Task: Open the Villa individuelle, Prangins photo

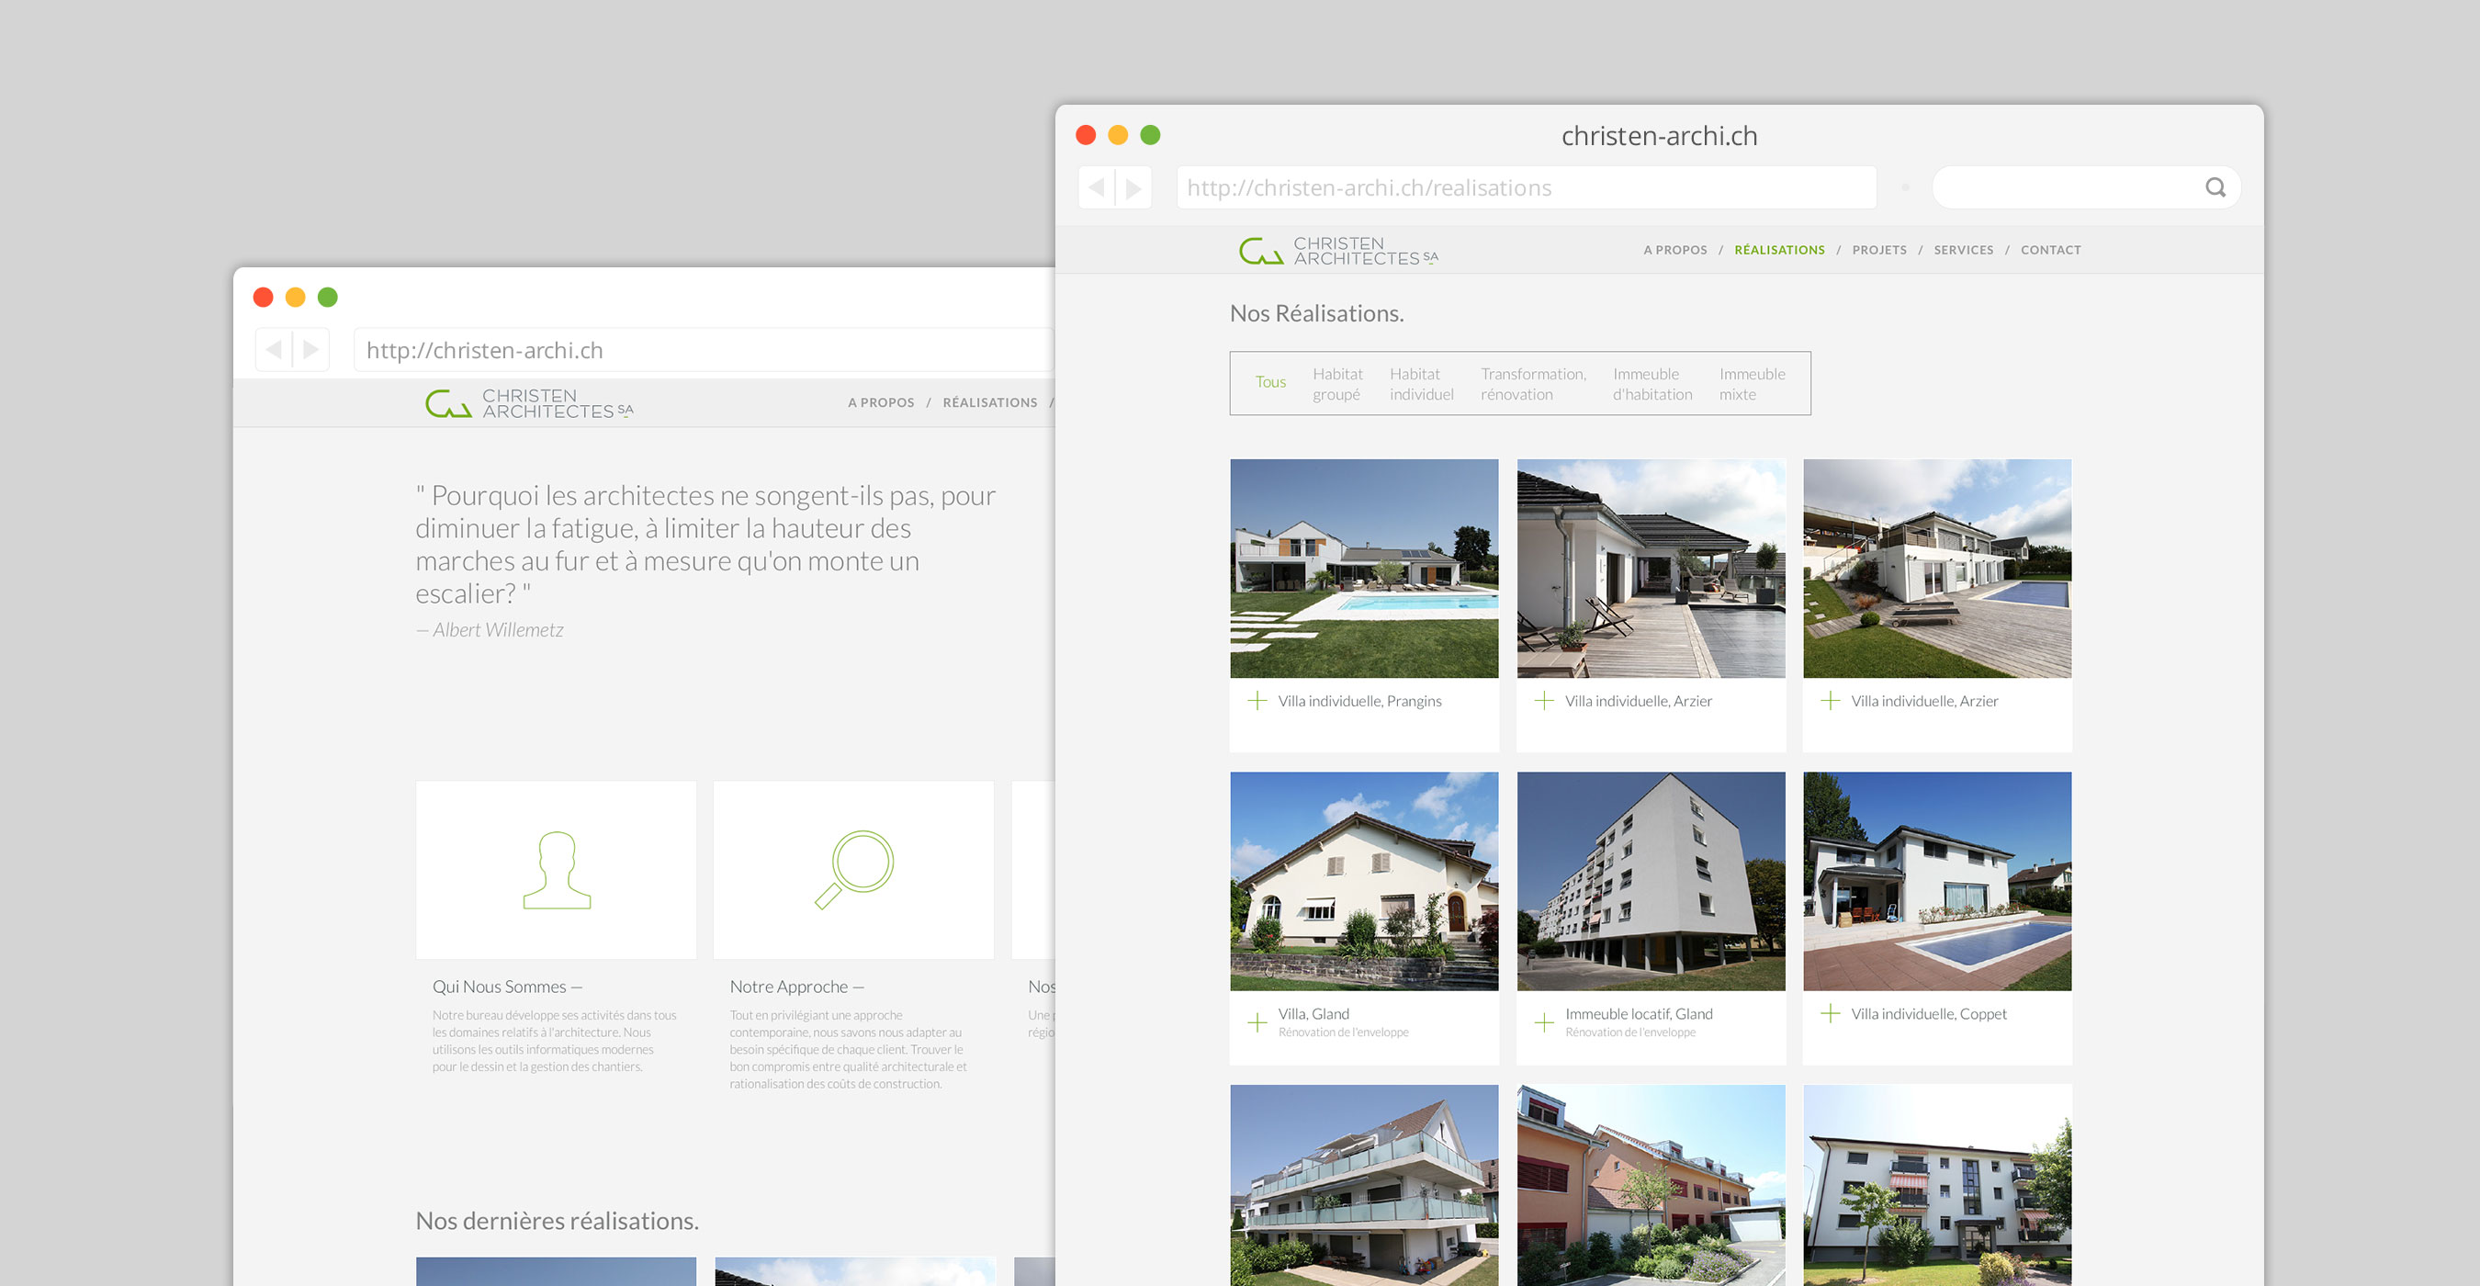Action: (1364, 568)
